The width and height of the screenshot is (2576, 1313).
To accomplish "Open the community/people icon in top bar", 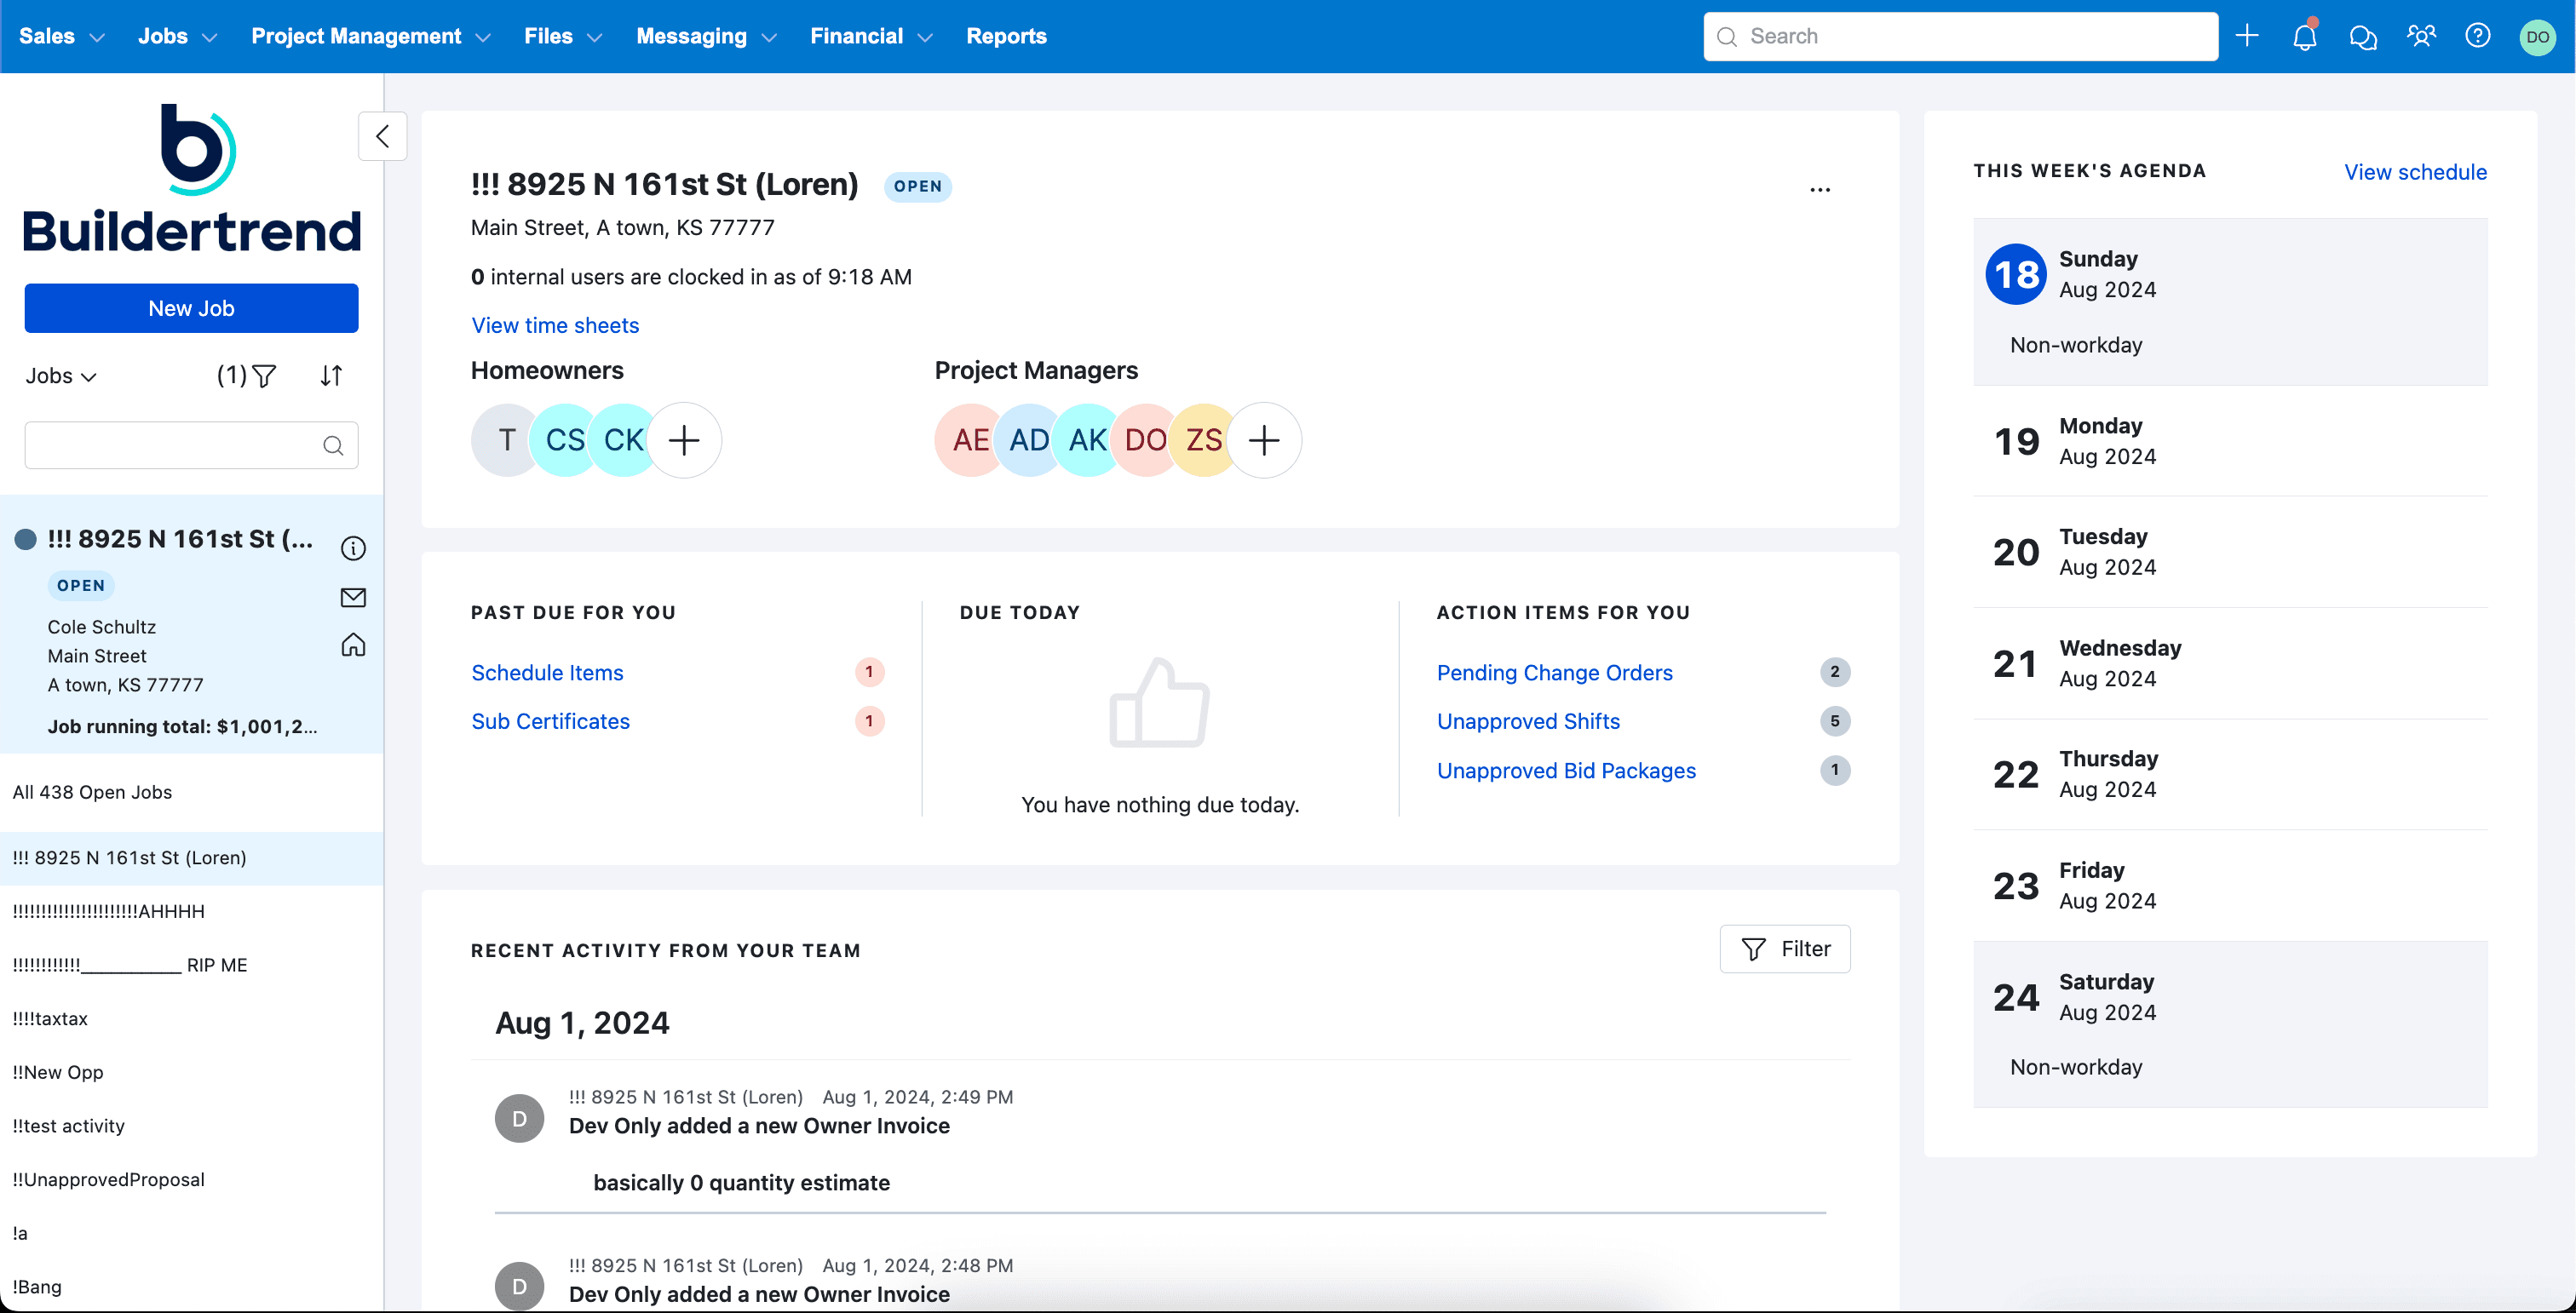I will 2421,36.
